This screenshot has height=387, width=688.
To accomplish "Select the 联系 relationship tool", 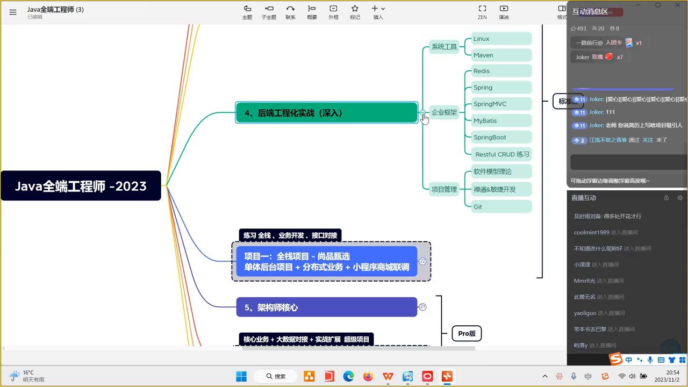I will point(290,11).
